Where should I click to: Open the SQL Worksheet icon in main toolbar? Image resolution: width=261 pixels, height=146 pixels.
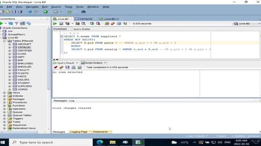[x=70, y=12]
